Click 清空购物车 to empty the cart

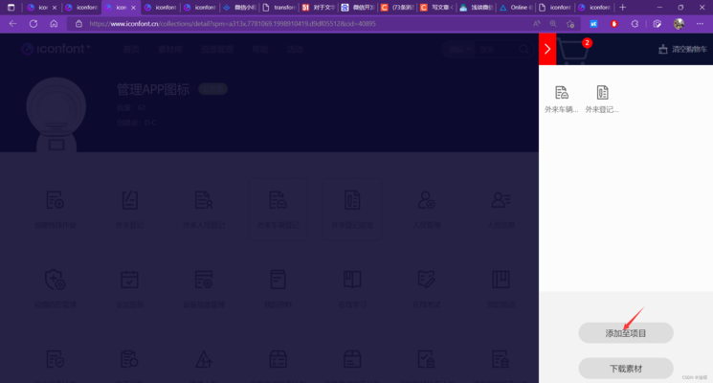682,50
